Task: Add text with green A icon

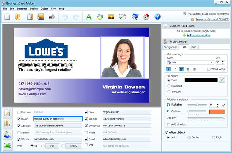Action: click(x=89, y=17)
